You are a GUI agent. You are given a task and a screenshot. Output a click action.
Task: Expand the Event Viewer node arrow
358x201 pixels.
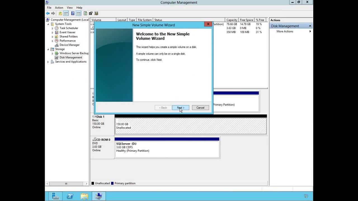click(52, 32)
